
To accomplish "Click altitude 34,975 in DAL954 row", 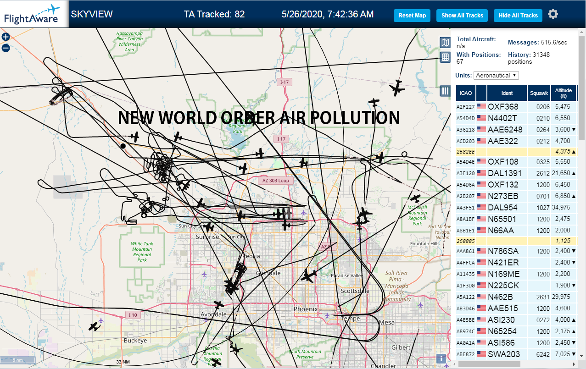I will (x=561, y=208).
